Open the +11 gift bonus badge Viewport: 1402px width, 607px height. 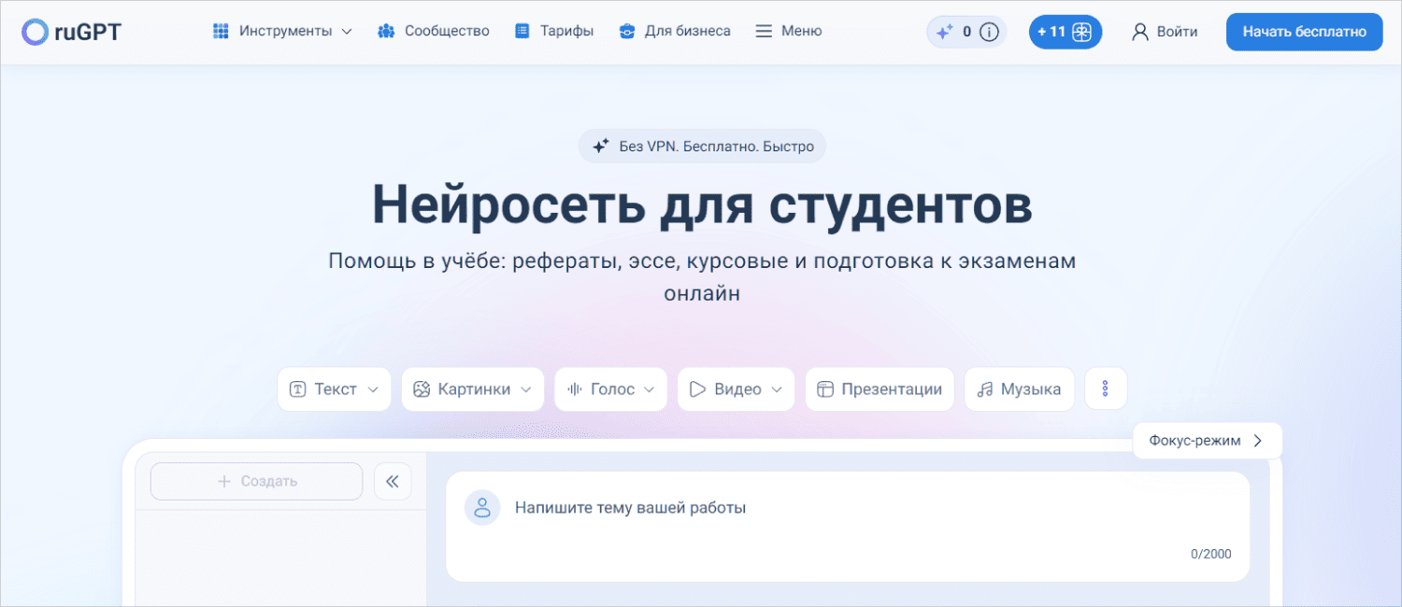(1065, 32)
